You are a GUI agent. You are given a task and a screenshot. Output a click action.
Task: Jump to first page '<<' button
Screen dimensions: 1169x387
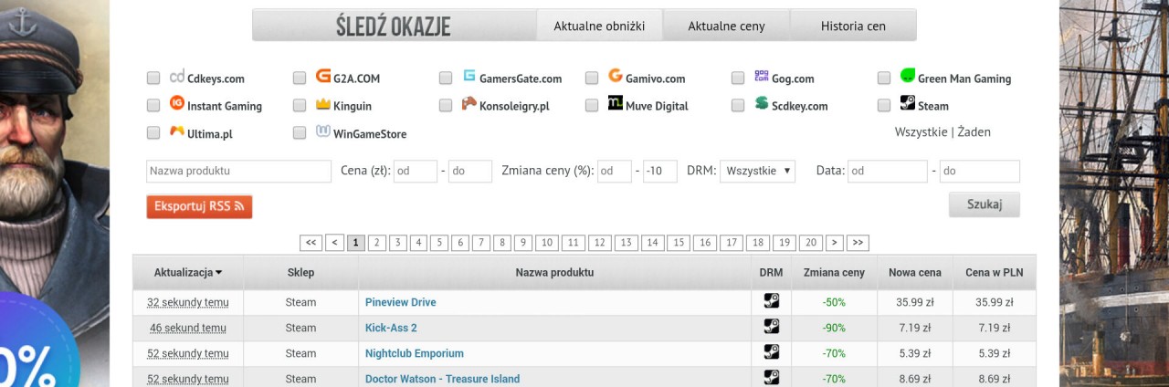(x=311, y=243)
